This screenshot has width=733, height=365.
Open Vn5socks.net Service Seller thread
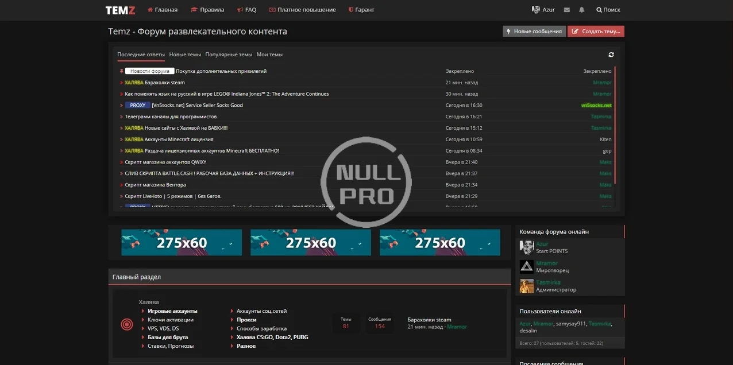(x=197, y=106)
